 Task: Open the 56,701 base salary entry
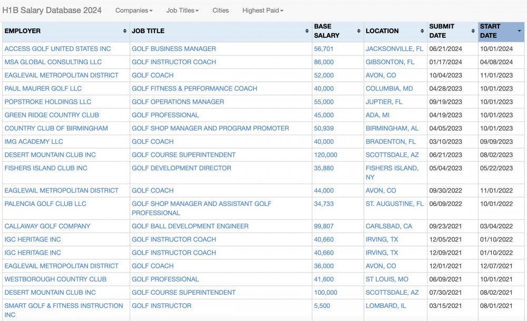coord(324,49)
